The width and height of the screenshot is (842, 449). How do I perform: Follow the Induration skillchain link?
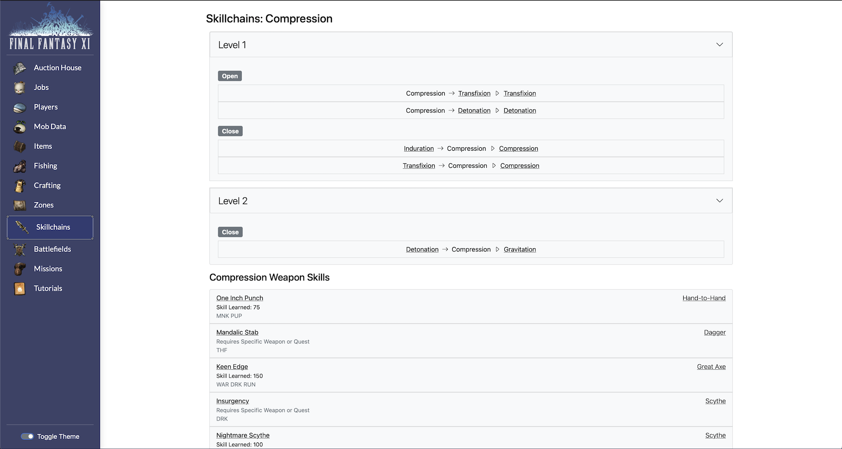(x=418, y=148)
